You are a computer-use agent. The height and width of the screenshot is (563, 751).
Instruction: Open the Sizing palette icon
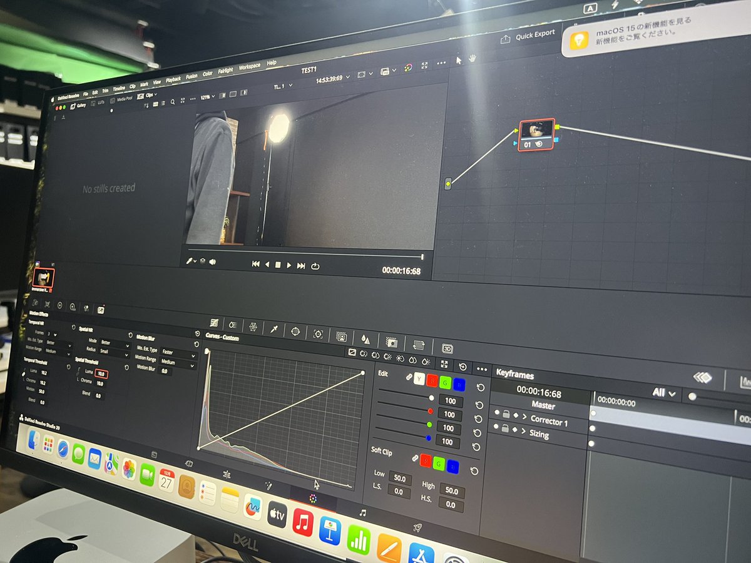(x=419, y=345)
